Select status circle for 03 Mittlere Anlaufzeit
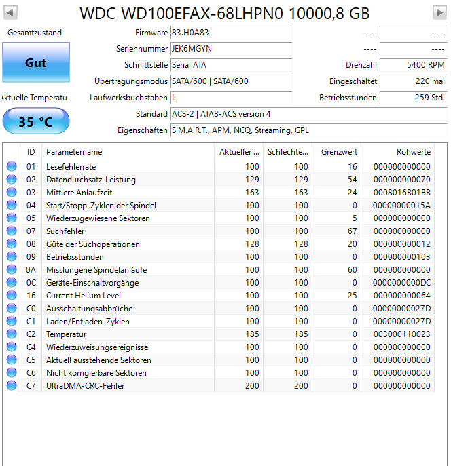The image size is (451, 466). [x=12, y=192]
